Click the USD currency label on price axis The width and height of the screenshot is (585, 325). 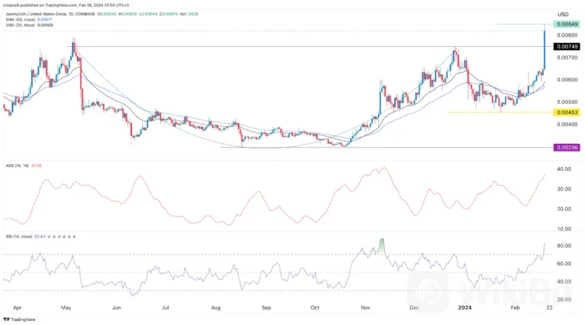(x=563, y=14)
